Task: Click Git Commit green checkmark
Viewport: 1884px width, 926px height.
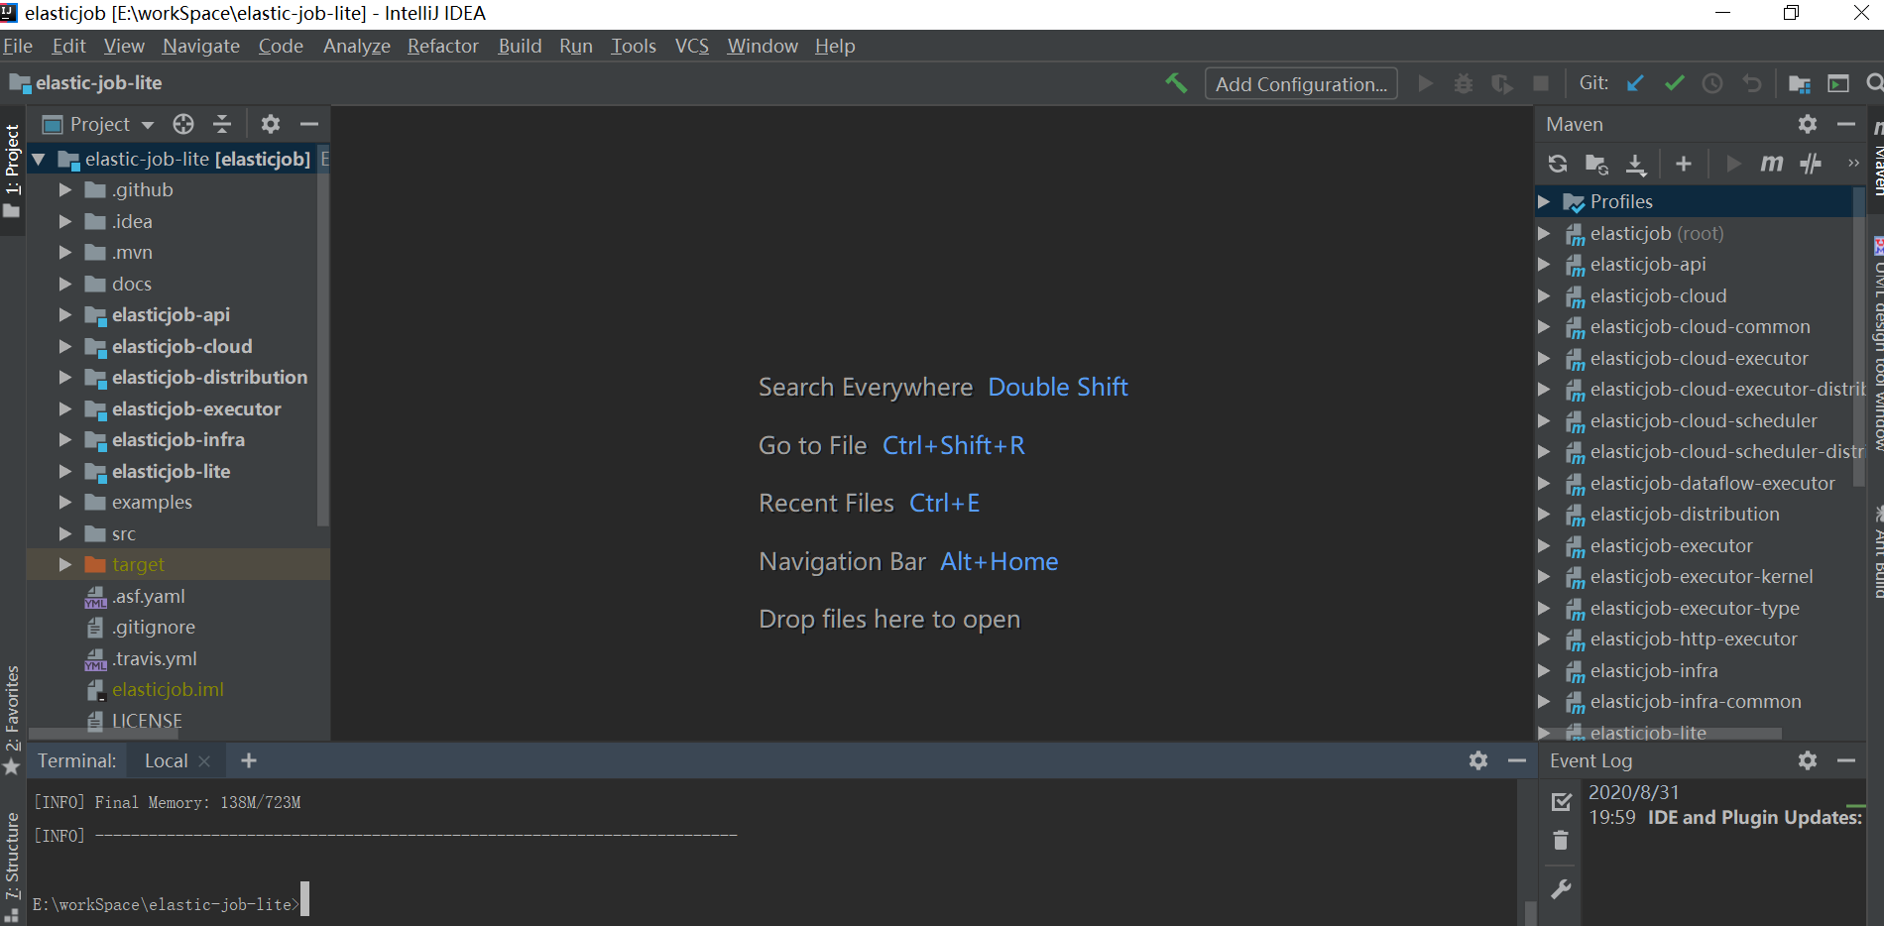Action: pyautogui.click(x=1675, y=83)
